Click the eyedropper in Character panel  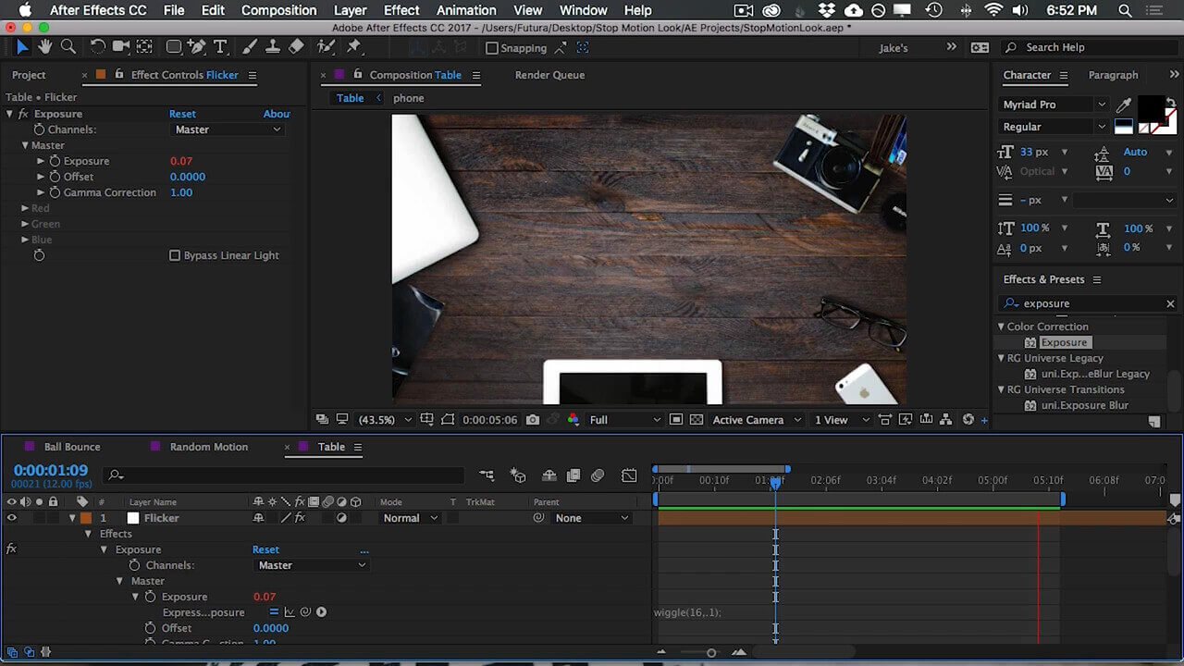[1124, 105]
